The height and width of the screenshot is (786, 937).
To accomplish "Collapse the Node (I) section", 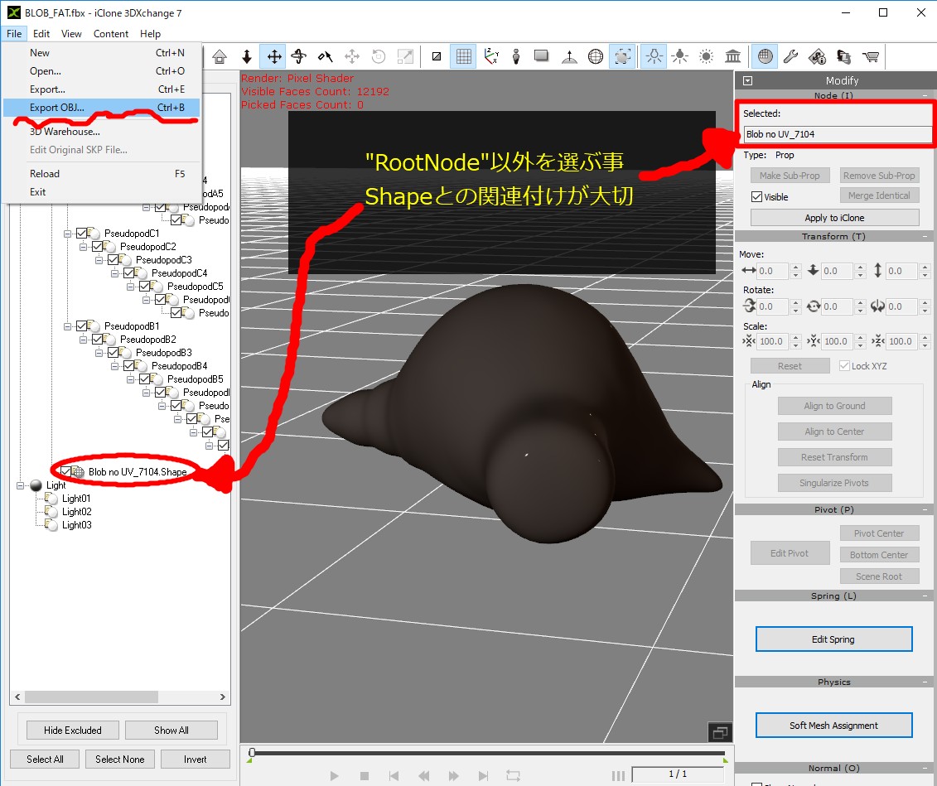I will [925, 95].
